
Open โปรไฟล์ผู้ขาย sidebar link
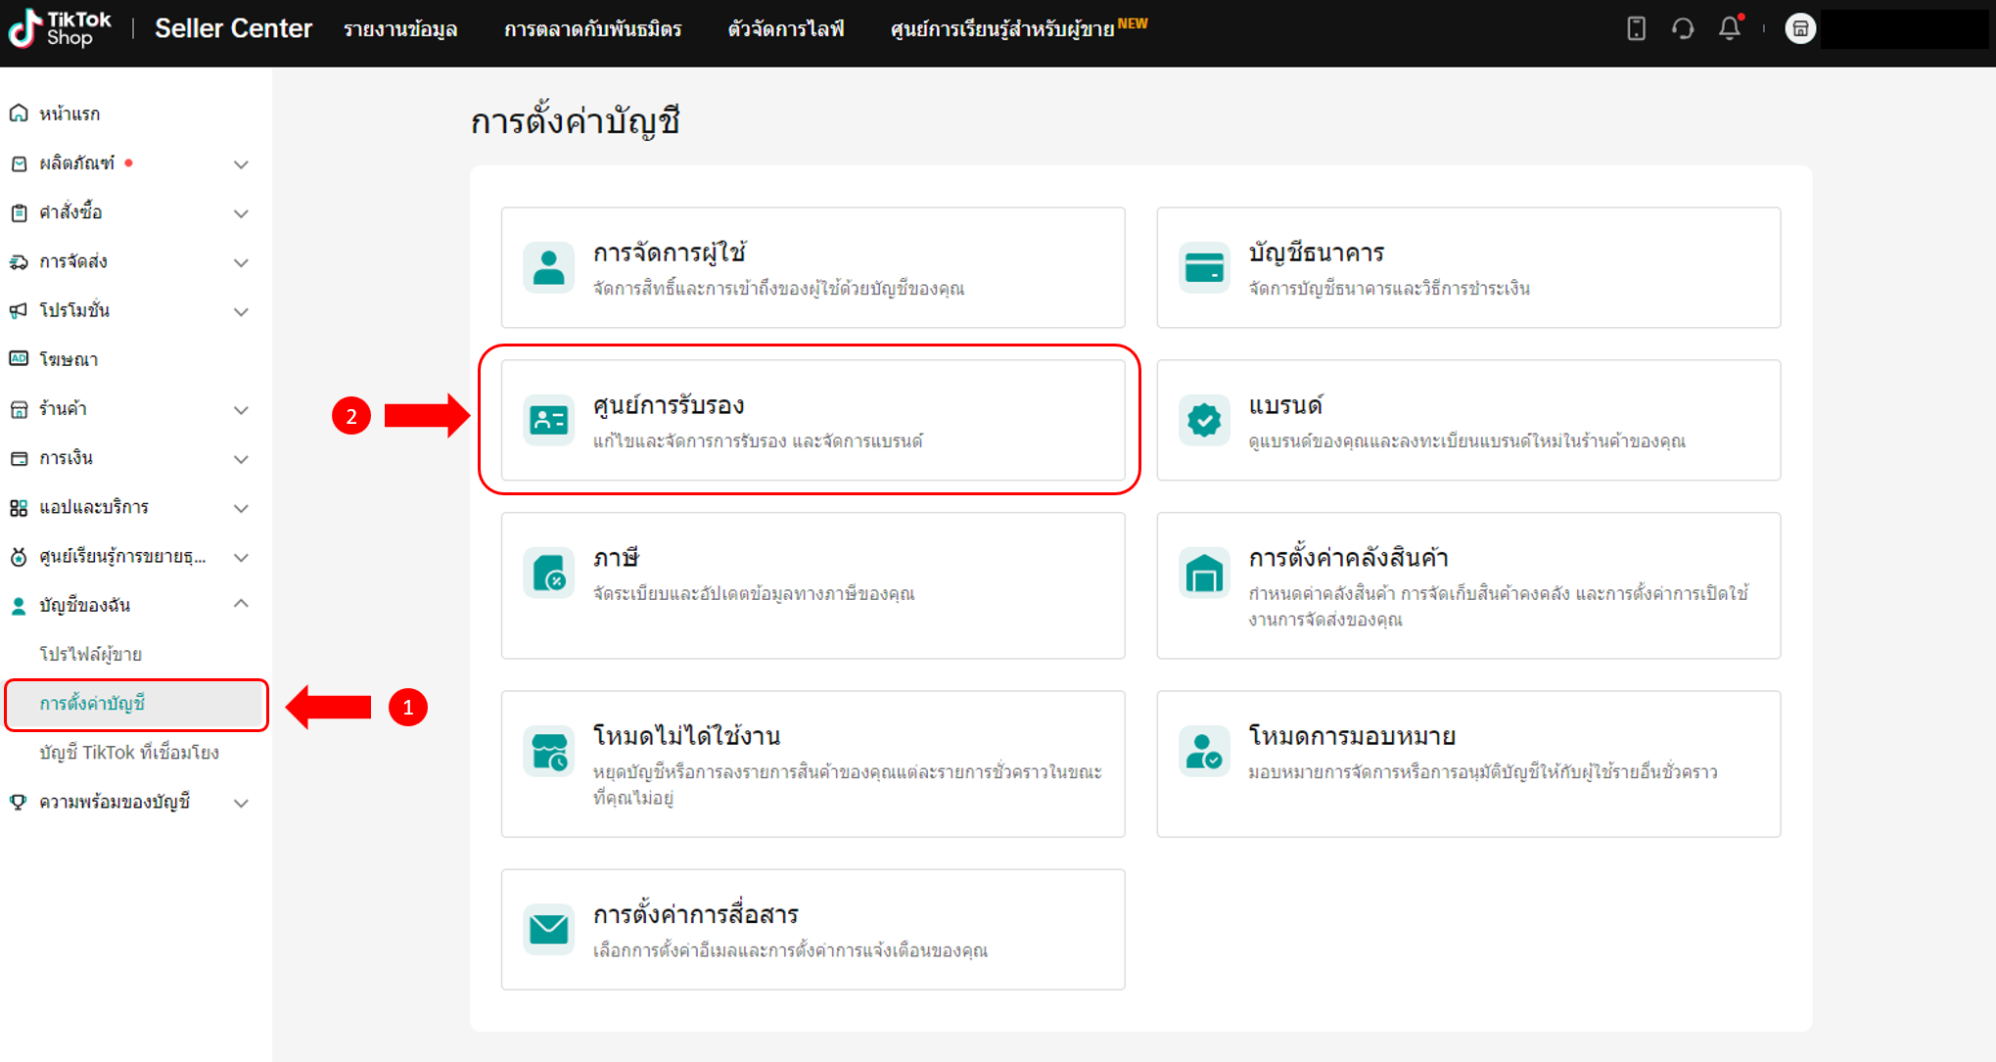[91, 654]
